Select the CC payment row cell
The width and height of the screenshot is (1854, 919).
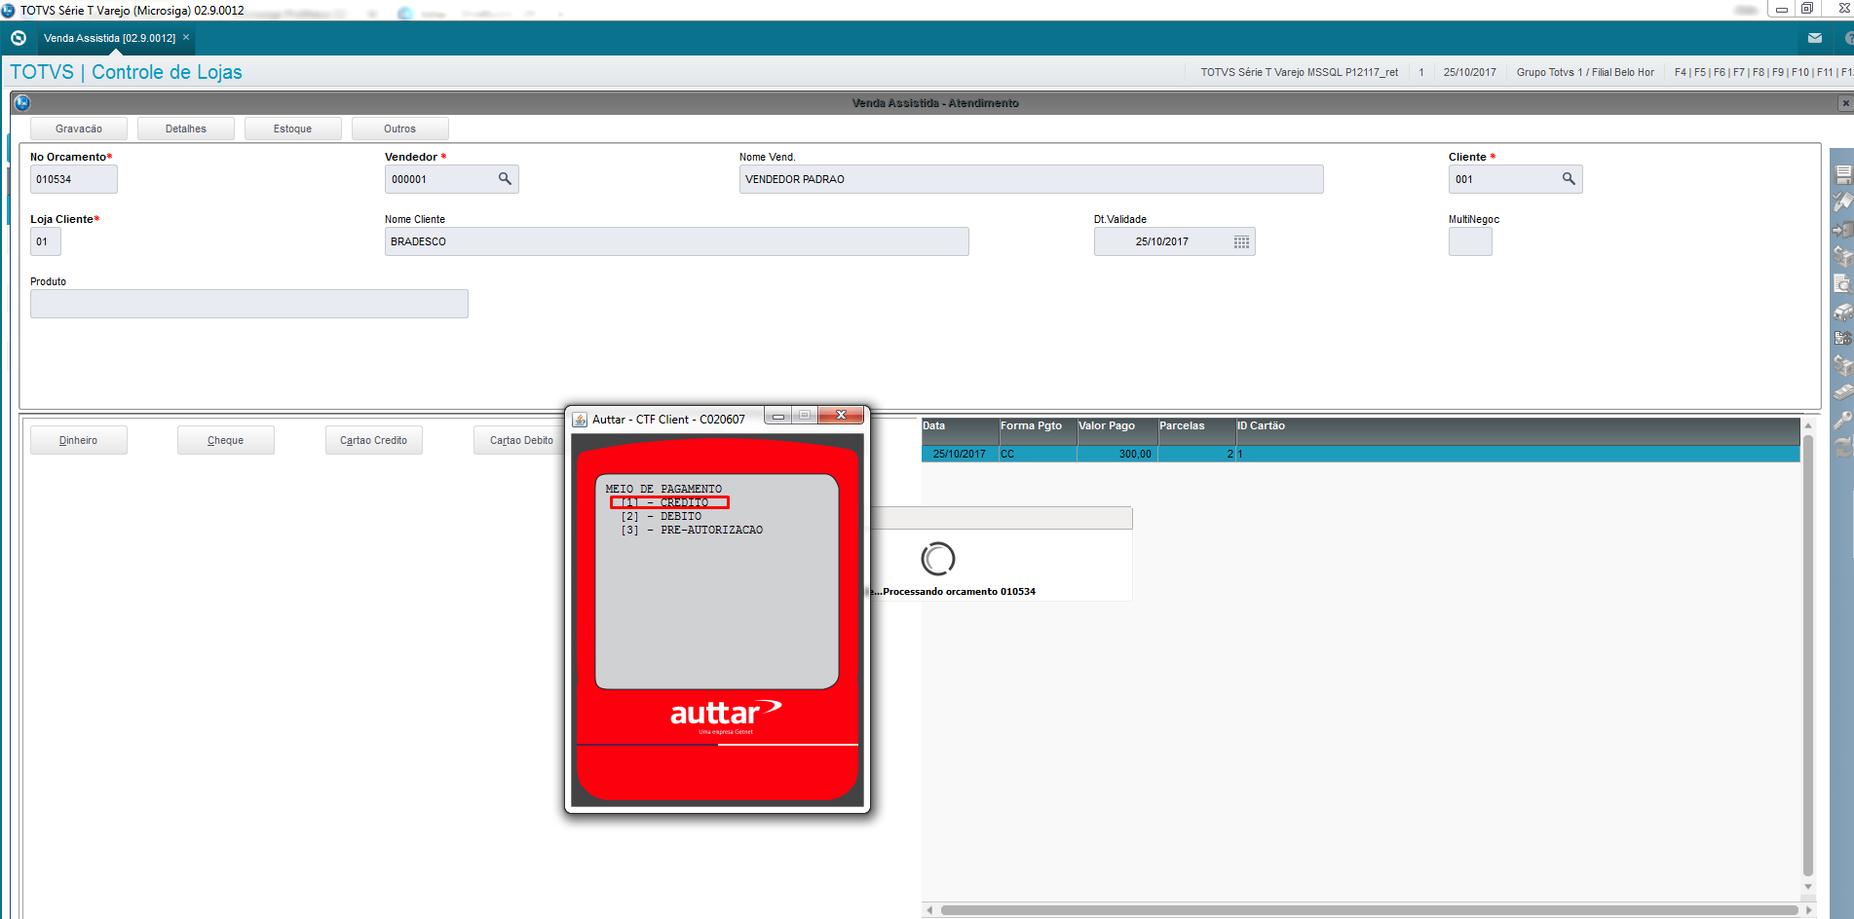[x=1038, y=454]
